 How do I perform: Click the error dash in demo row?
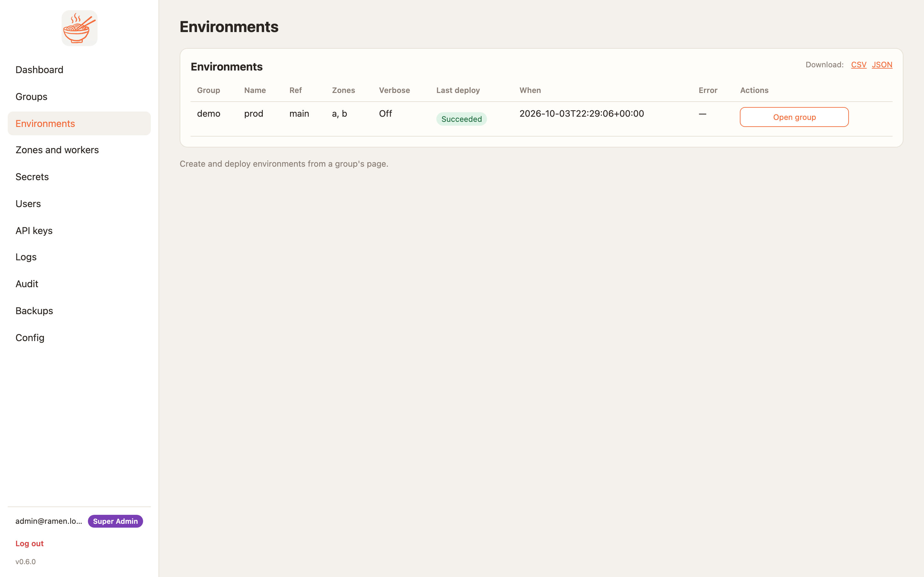click(702, 114)
